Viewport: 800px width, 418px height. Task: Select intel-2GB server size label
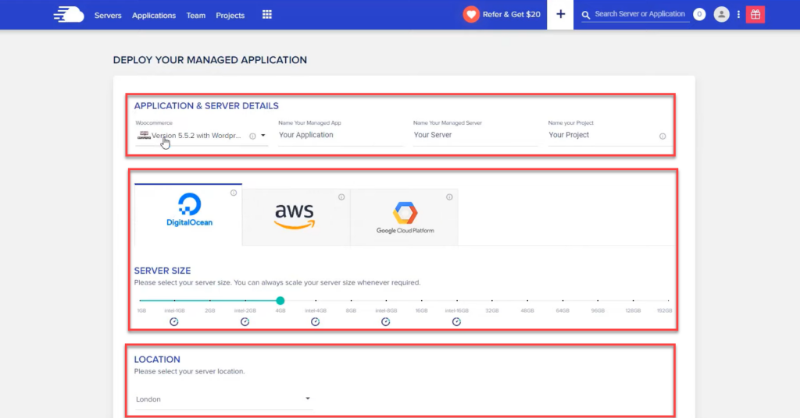pos(245,310)
